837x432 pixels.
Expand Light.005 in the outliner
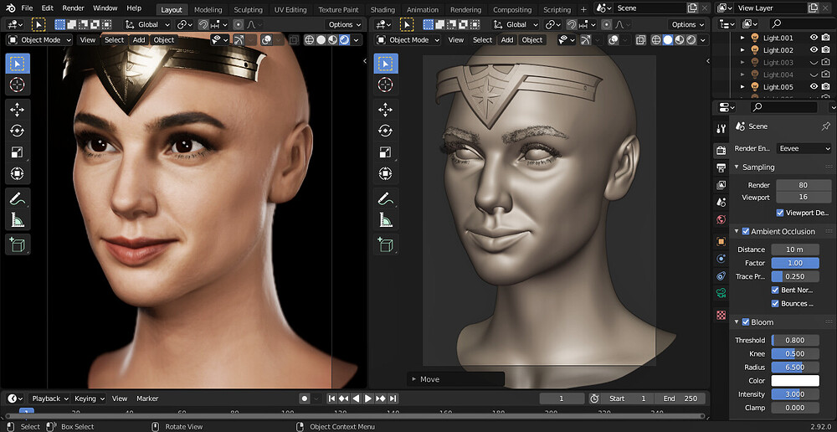coord(742,86)
